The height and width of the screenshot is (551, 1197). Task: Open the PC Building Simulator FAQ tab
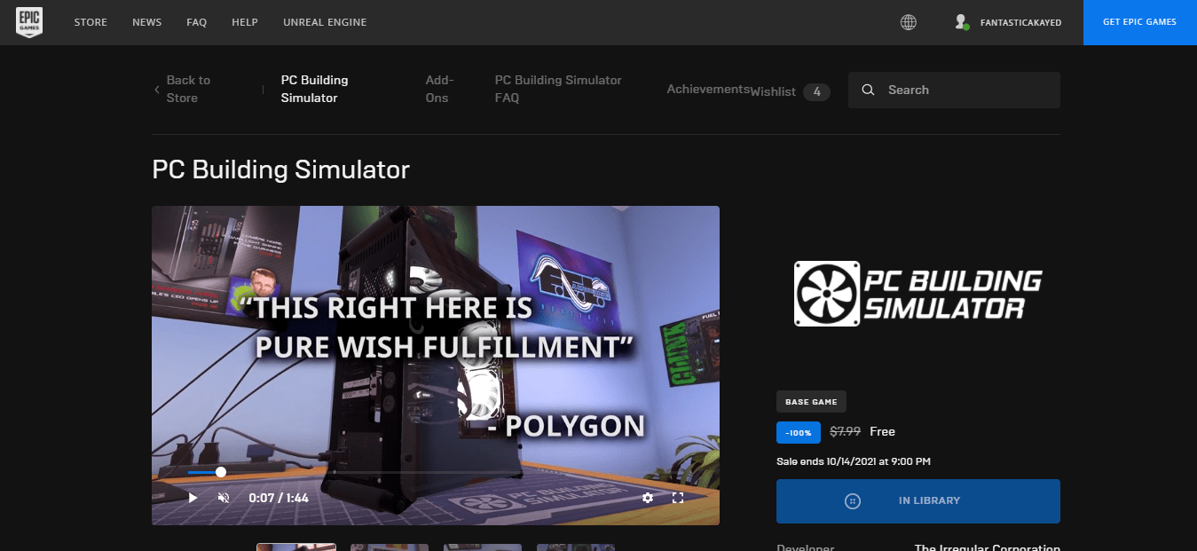(x=558, y=89)
